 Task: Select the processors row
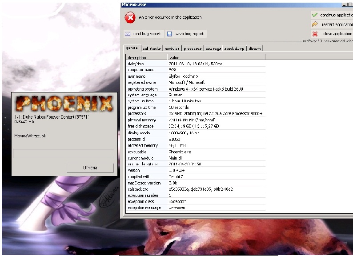click(196, 113)
